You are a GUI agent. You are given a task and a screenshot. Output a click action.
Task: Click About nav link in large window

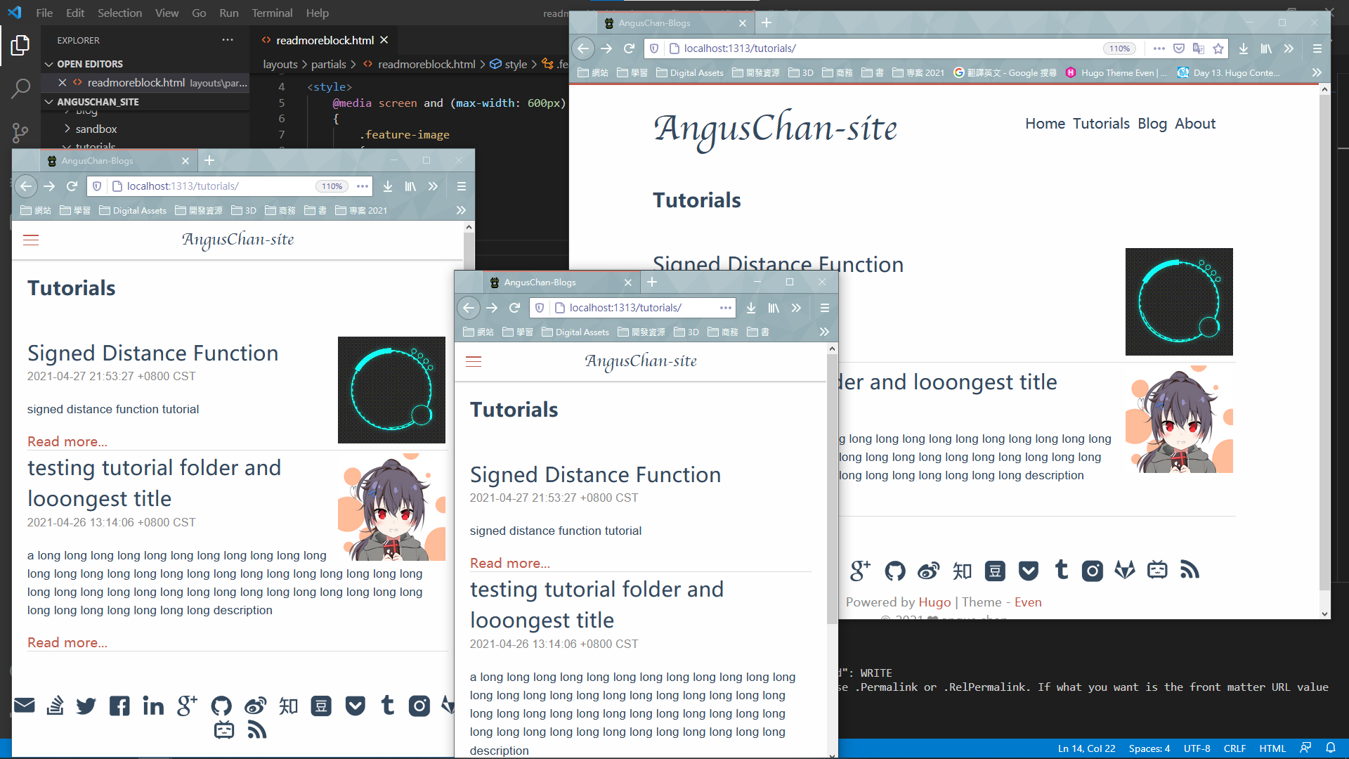(1194, 124)
